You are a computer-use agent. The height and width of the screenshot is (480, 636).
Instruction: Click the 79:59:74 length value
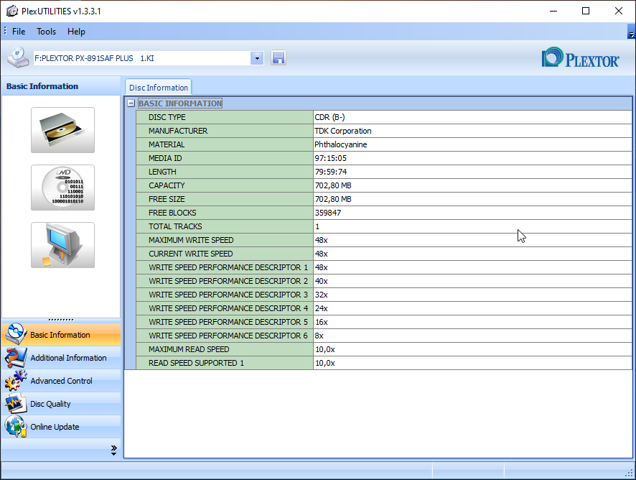(x=331, y=172)
